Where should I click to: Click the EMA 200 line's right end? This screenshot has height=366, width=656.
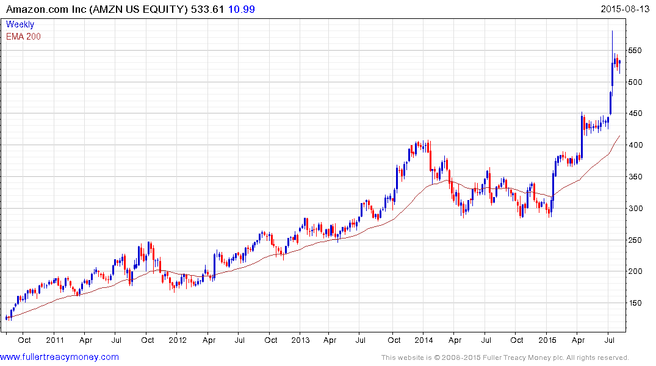click(x=619, y=136)
